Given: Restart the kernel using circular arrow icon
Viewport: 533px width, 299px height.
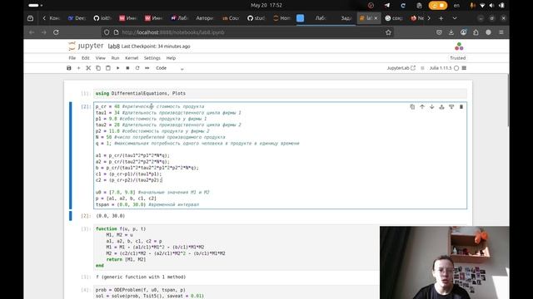Looking at the screenshot, I should [137, 68].
